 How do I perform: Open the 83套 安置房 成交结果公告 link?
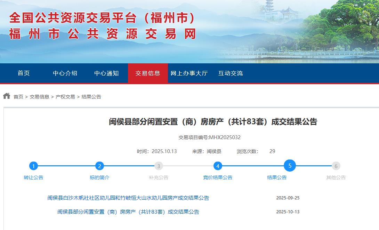coord(128,212)
